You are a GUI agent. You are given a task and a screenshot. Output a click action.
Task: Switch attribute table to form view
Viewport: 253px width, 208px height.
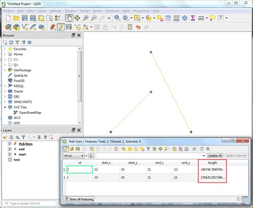pyautogui.click(x=239, y=199)
